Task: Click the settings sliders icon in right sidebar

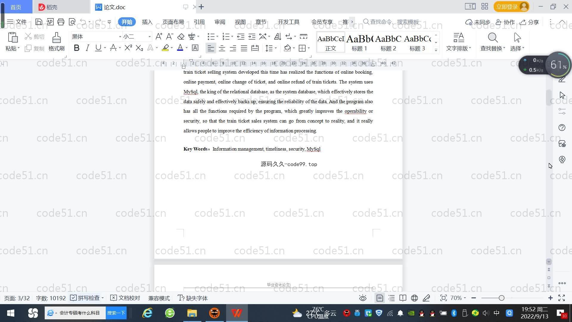Action: (x=562, y=111)
